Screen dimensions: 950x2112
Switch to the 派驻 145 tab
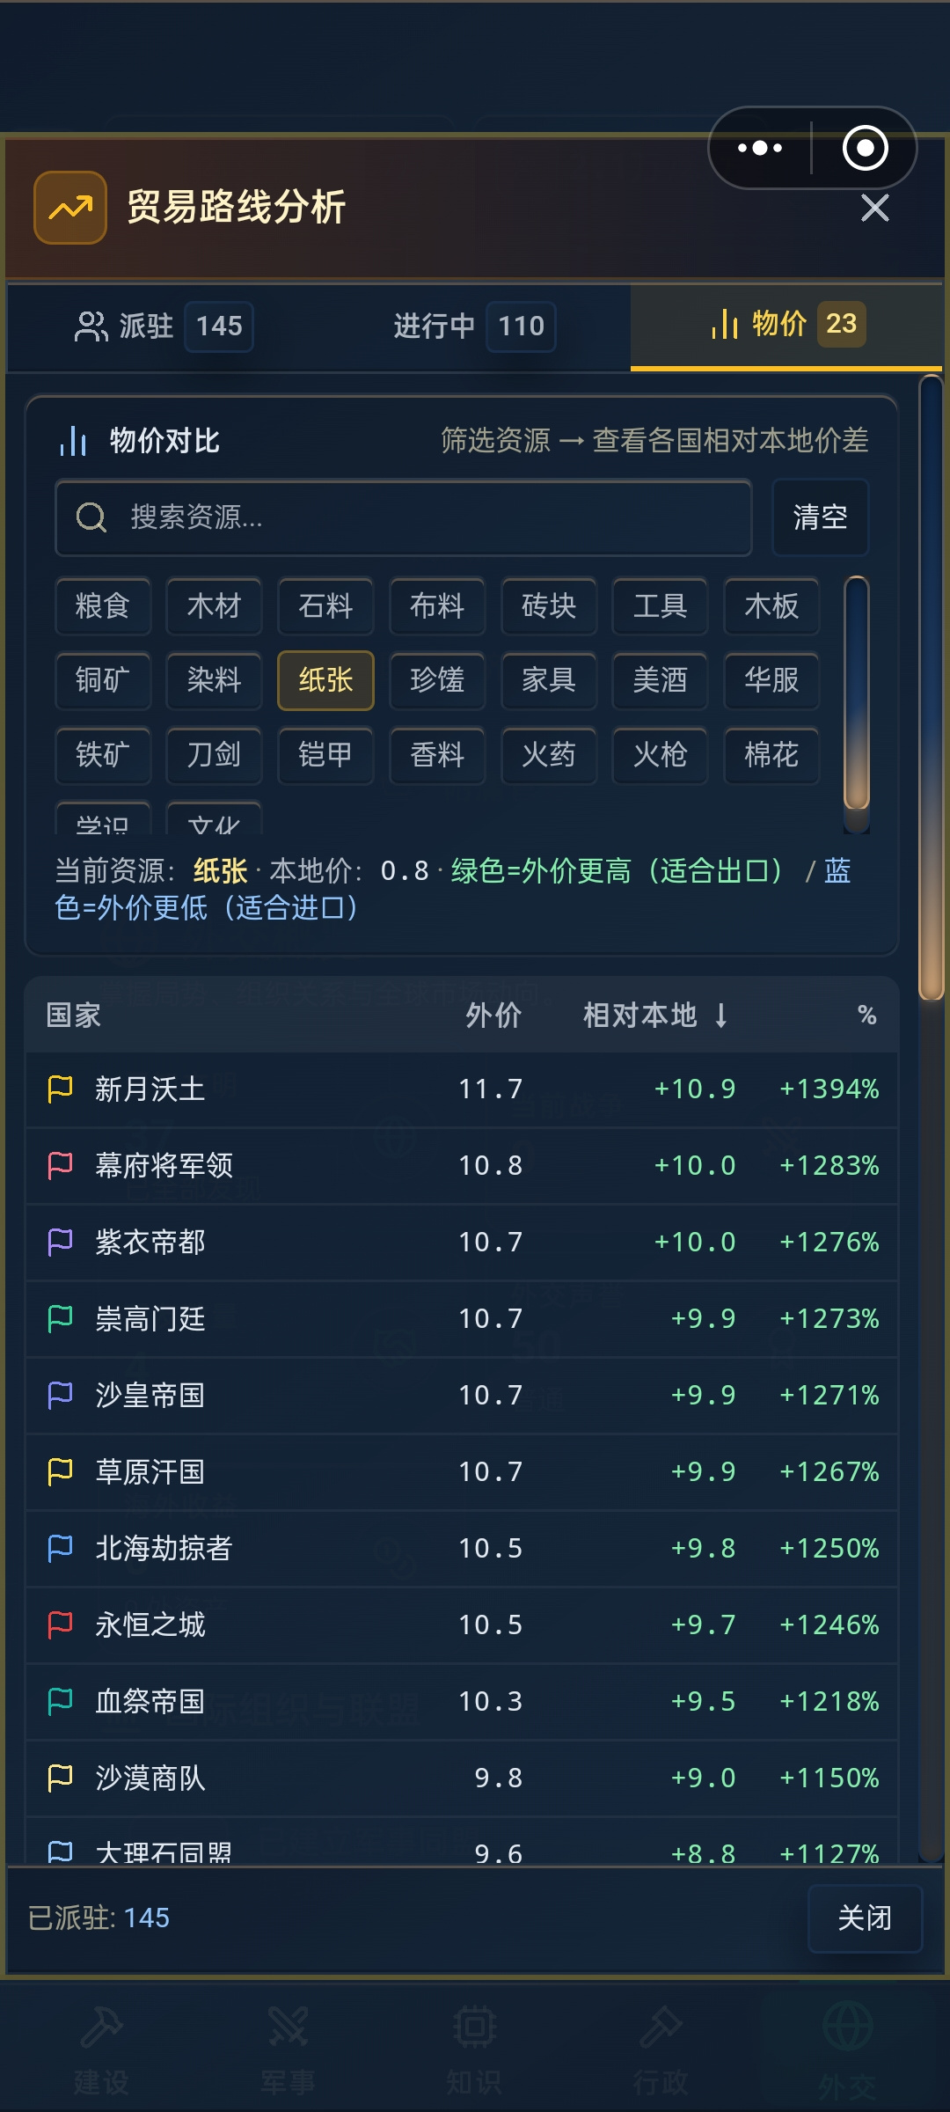164,326
